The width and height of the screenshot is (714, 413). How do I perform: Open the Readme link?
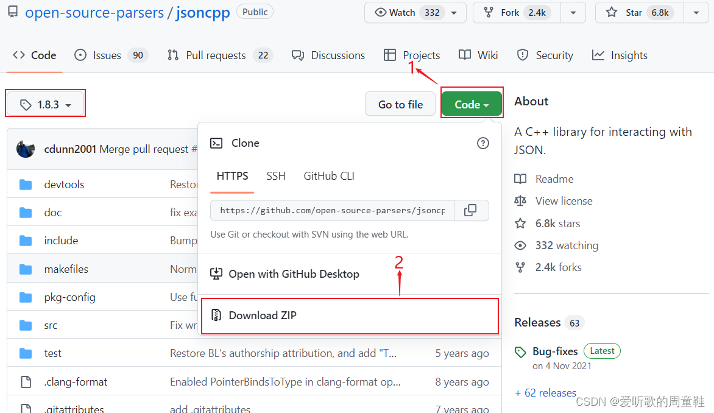pos(554,179)
